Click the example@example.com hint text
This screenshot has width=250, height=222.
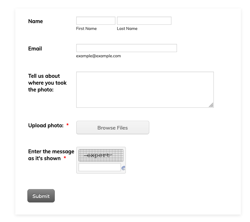(x=98, y=56)
